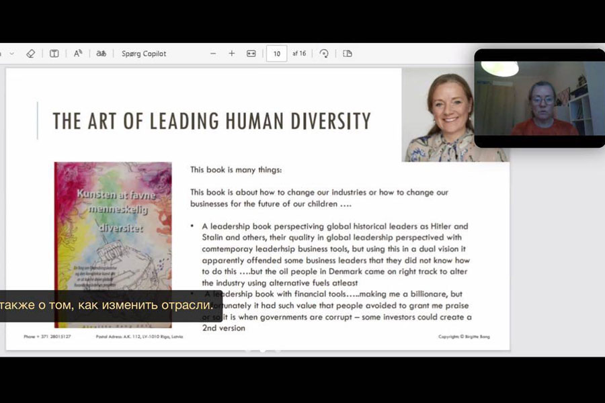This screenshot has width=605, height=403.
Task: Switch to Page view icon
Action: tap(348, 54)
